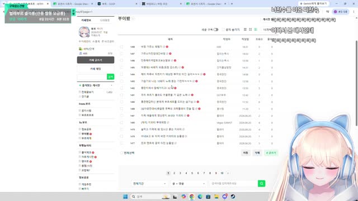This screenshot has width=358, height=201.
Task: Open File Explorer from the taskbar
Action: (x=216, y=197)
